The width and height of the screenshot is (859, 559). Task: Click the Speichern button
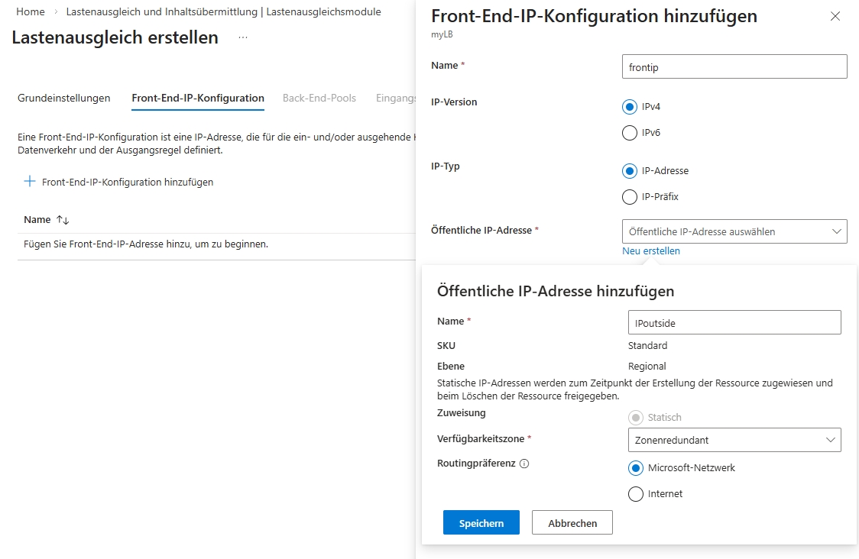(481, 523)
